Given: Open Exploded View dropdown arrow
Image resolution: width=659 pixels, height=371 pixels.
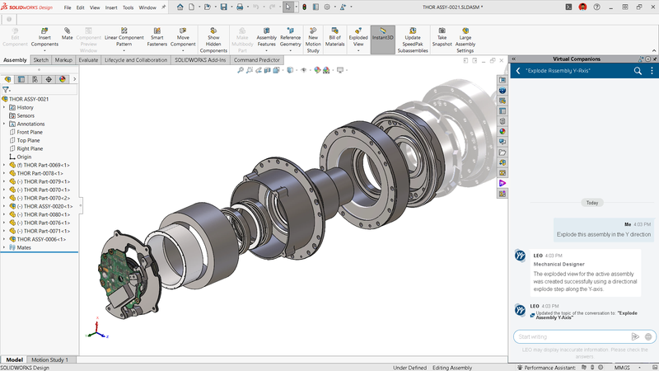Looking at the screenshot, I should click(x=358, y=50).
